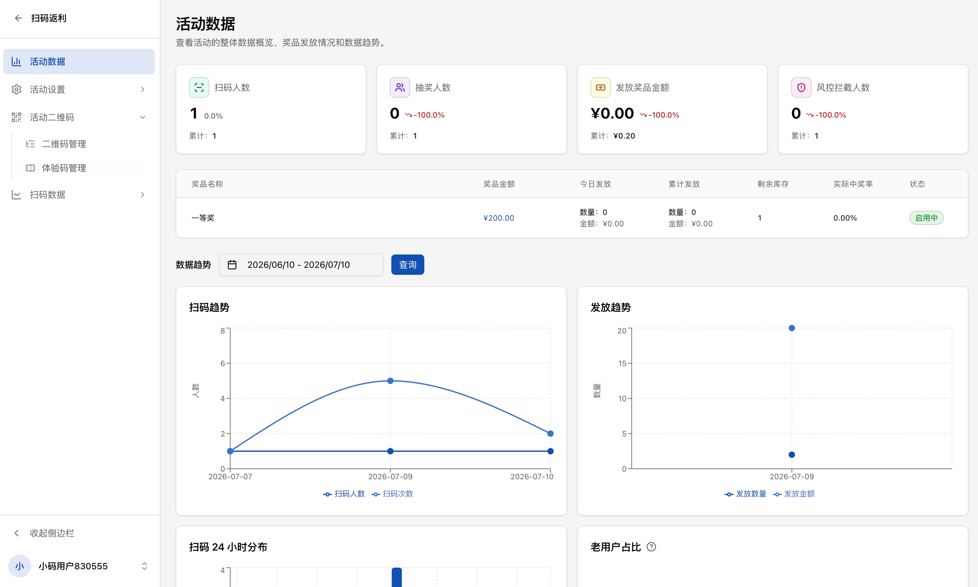Click the 实际中奖率 column header
The image size is (978, 587).
(x=853, y=184)
